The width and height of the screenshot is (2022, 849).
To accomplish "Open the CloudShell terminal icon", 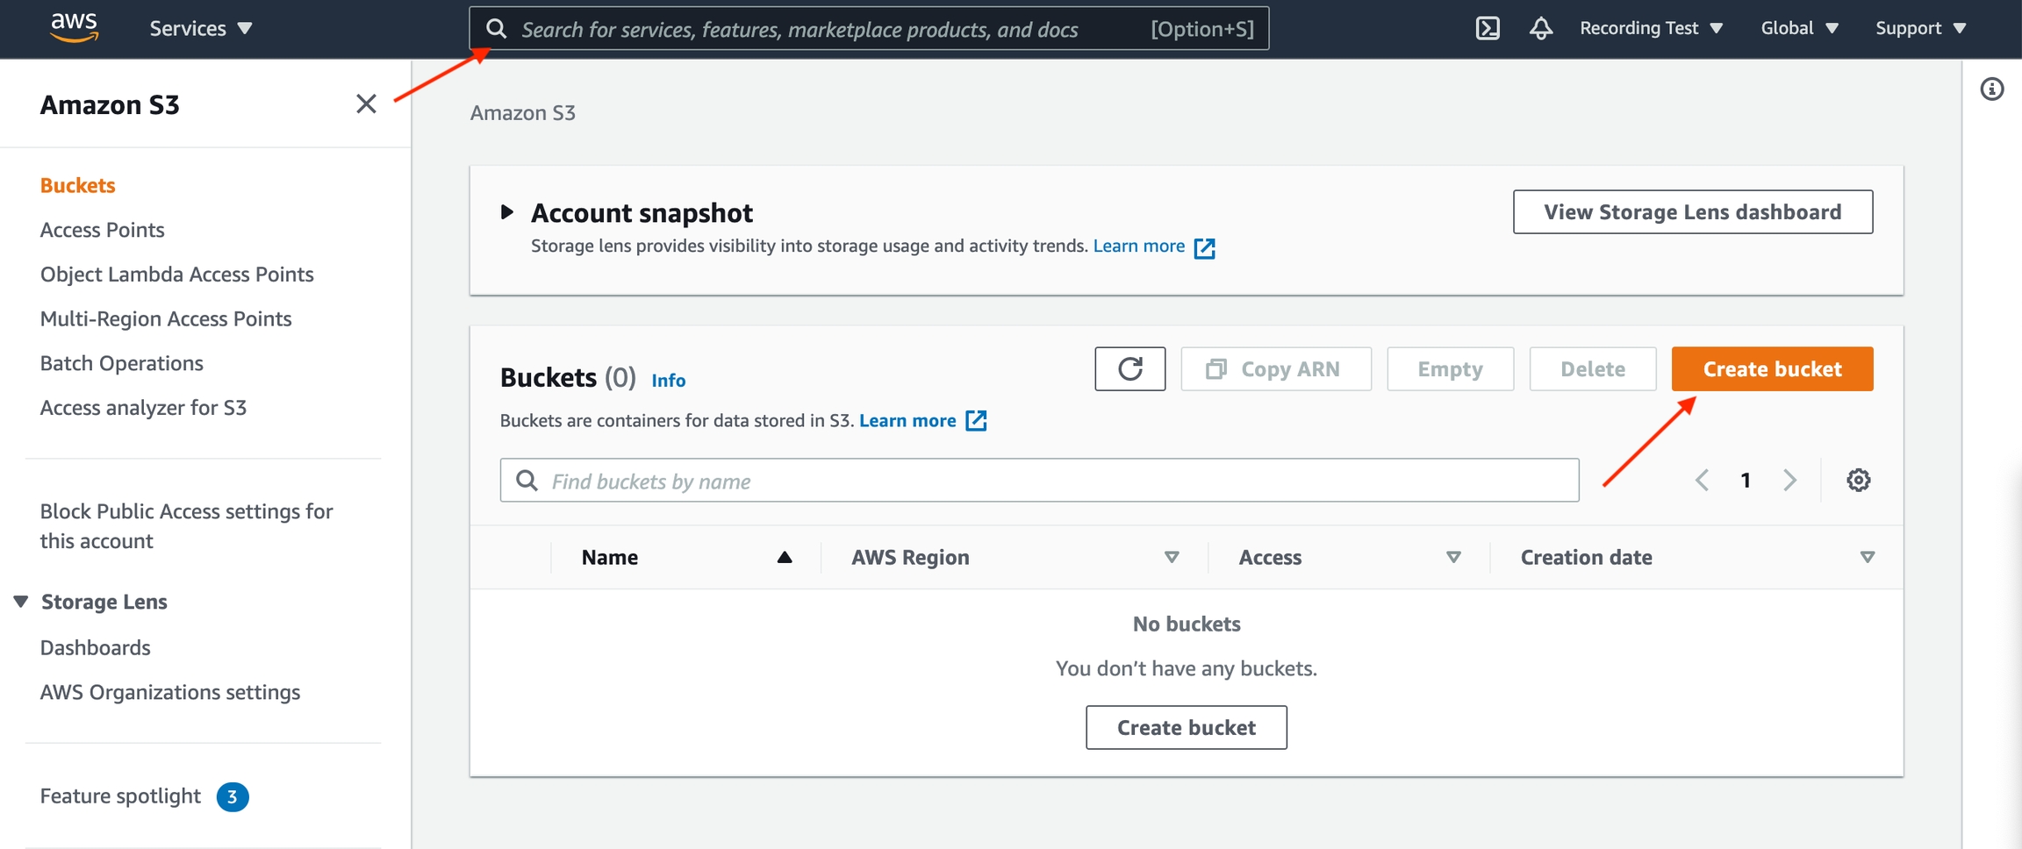I will (1488, 28).
